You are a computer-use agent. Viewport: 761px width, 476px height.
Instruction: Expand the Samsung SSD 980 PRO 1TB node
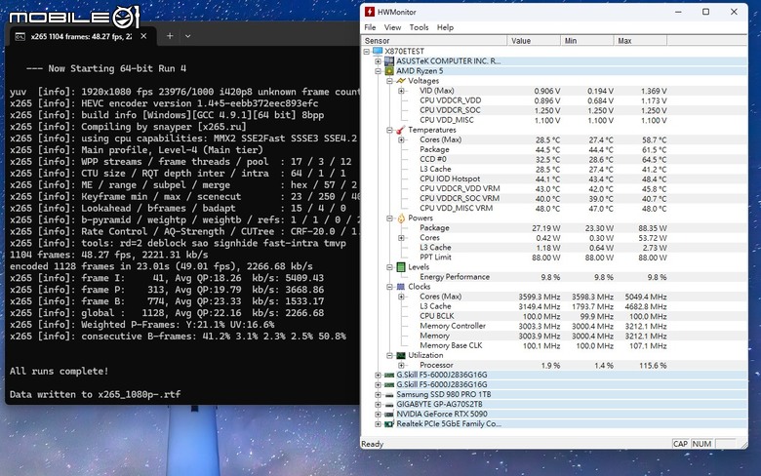pyautogui.click(x=378, y=394)
